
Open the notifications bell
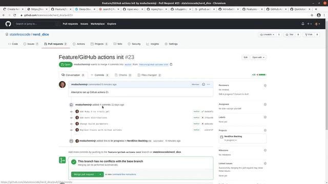tap(303, 24)
